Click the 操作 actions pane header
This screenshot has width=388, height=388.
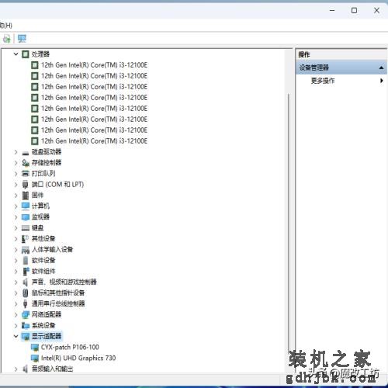[341, 54]
